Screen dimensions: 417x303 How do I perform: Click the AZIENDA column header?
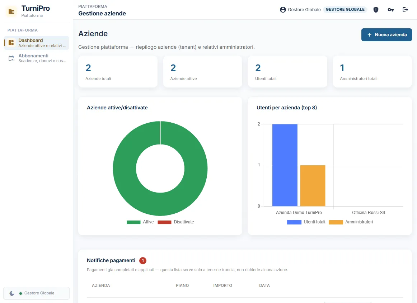tap(101, 285)
